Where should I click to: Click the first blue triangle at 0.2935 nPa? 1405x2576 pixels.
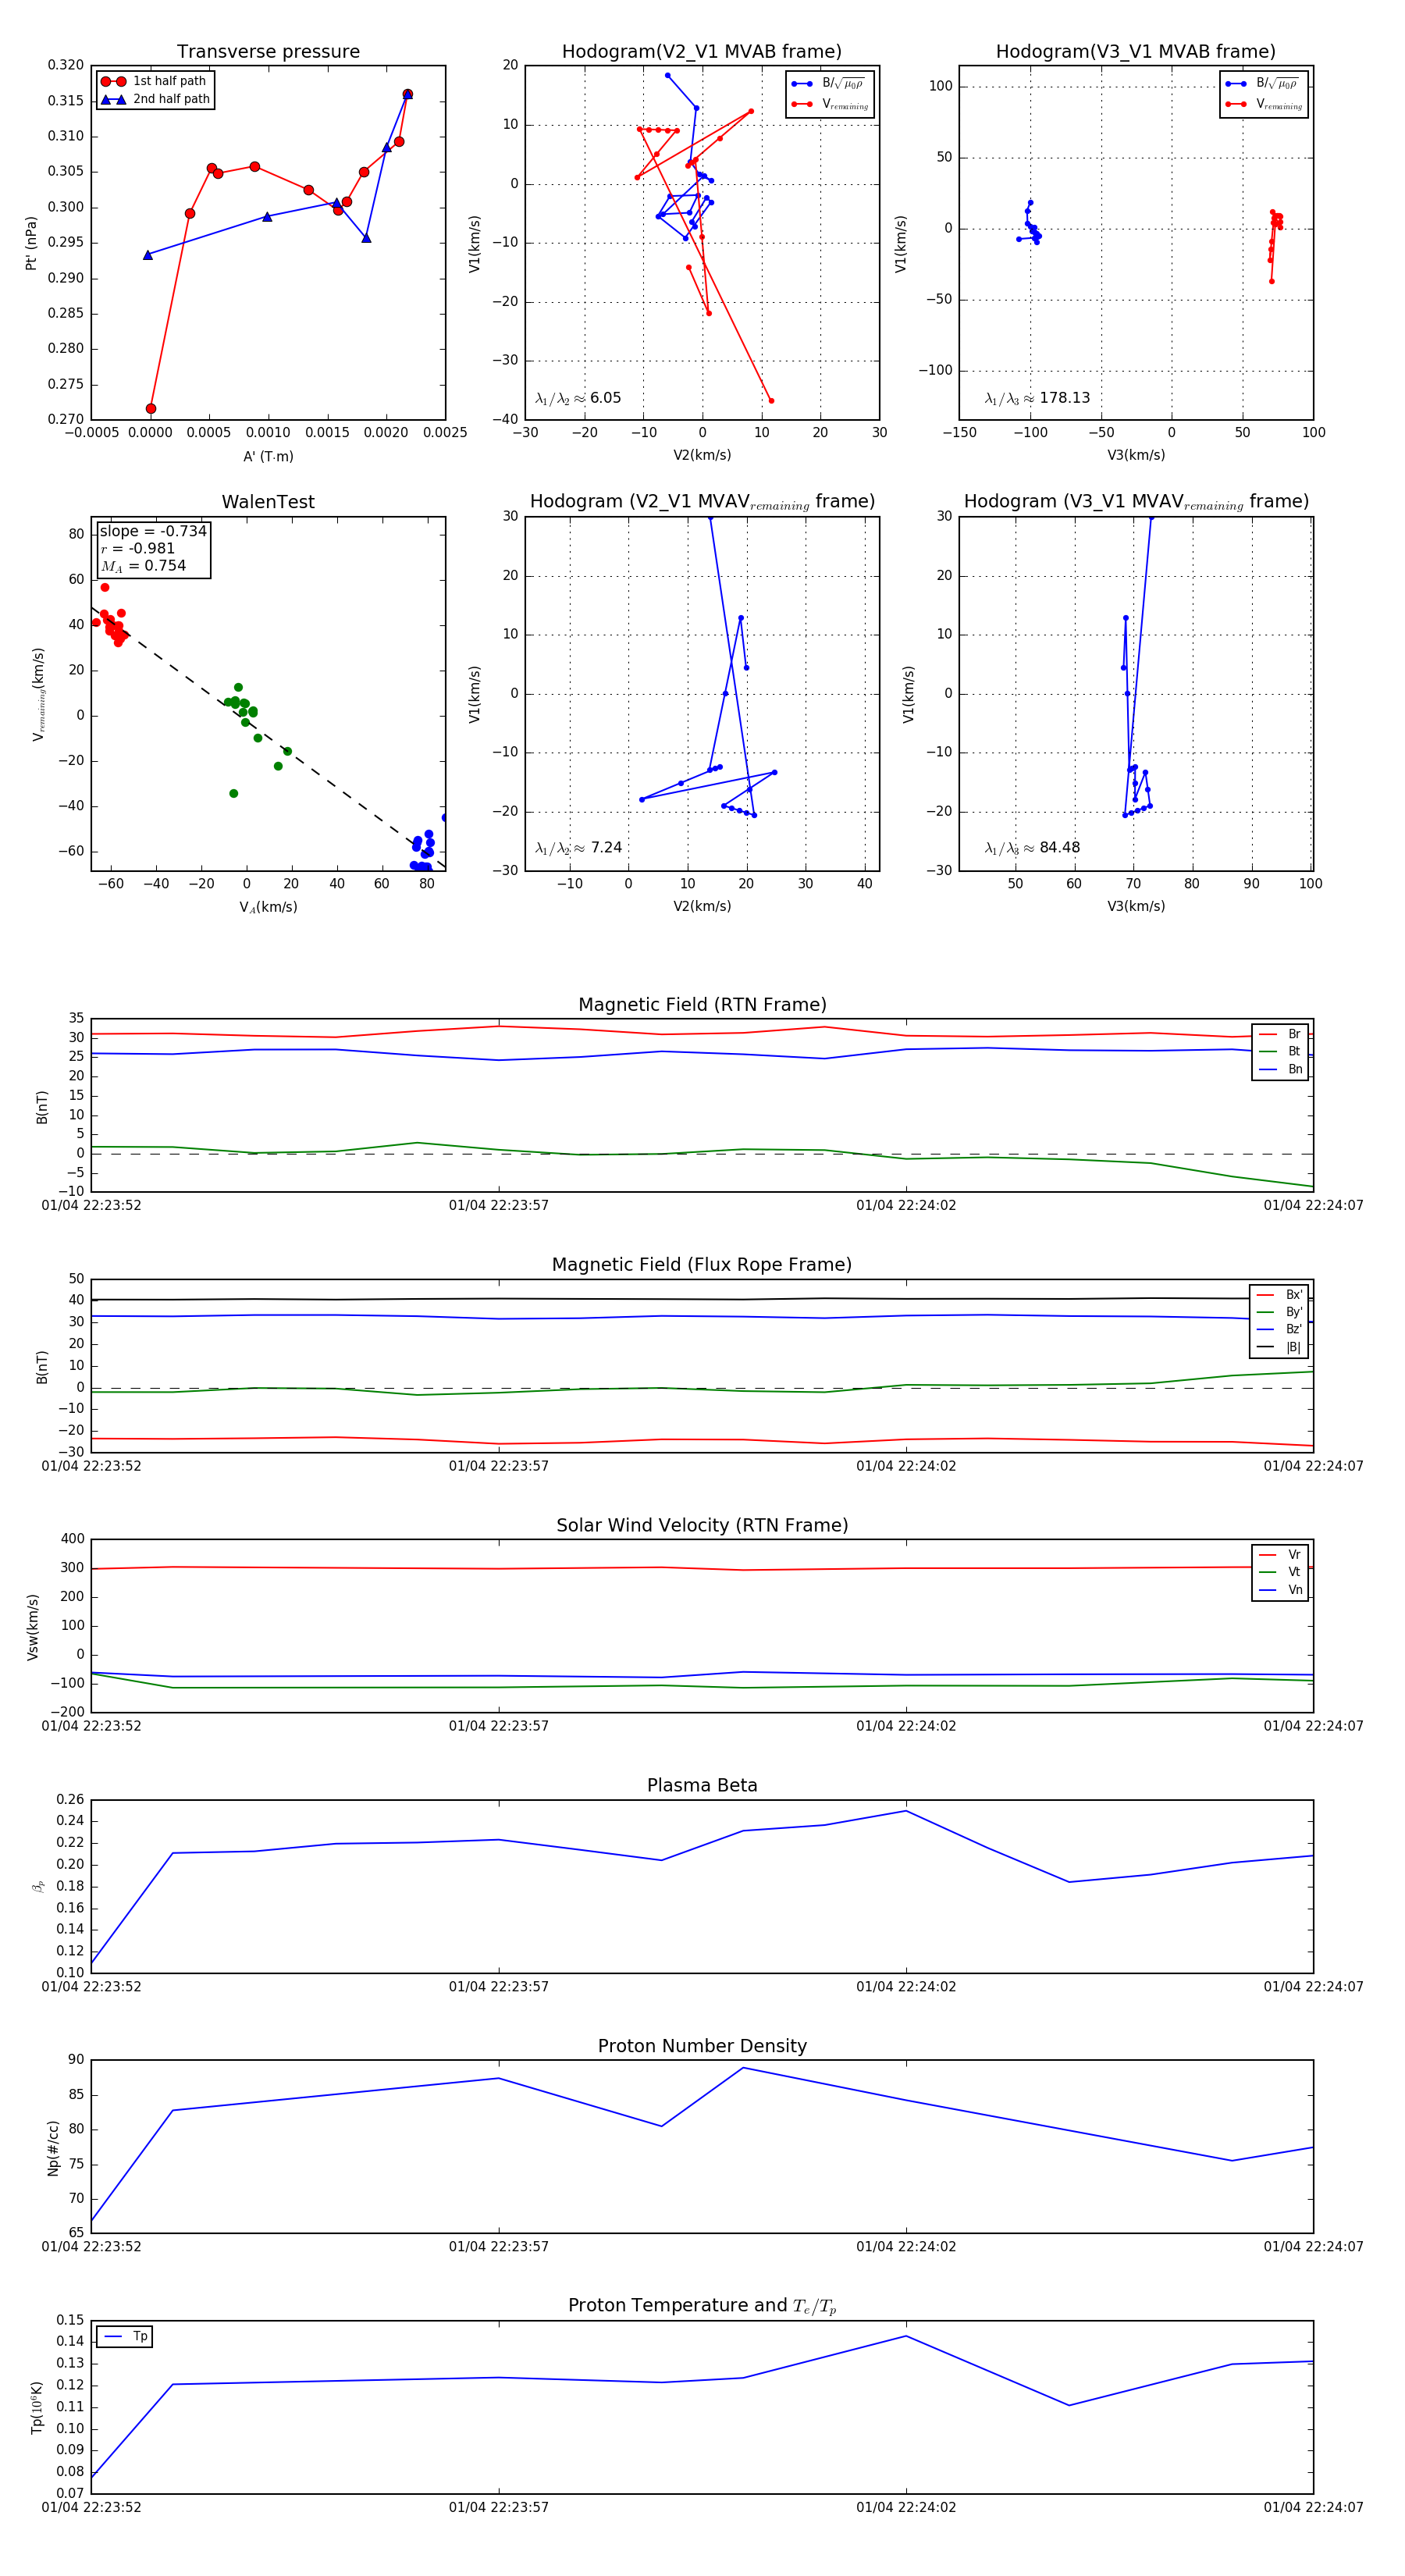148,255
